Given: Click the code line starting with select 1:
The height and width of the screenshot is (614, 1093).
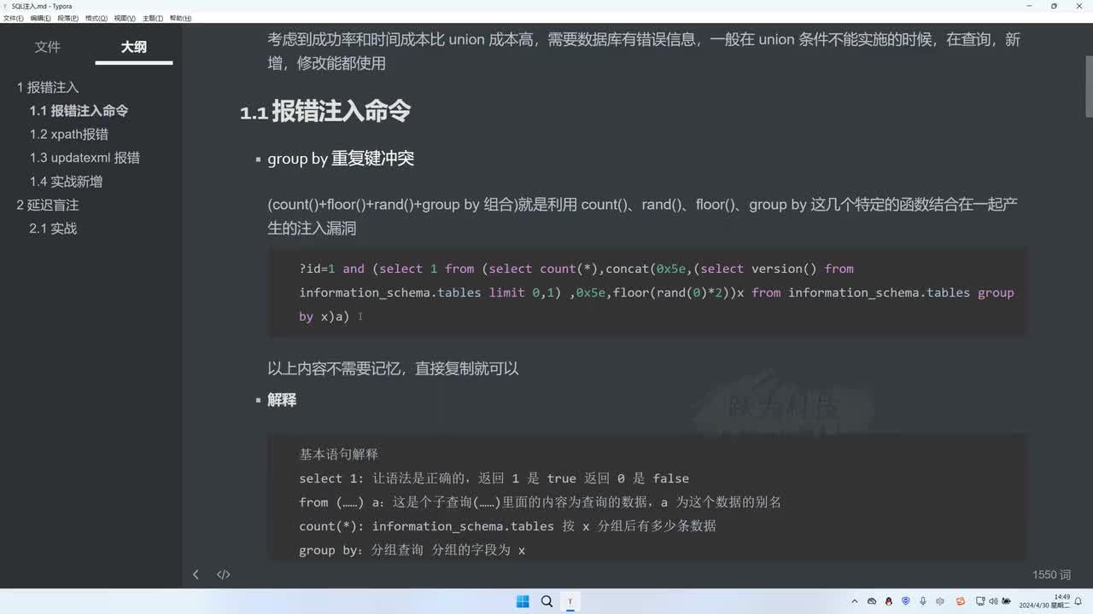Looking at the screenshot, I should 494,478.
